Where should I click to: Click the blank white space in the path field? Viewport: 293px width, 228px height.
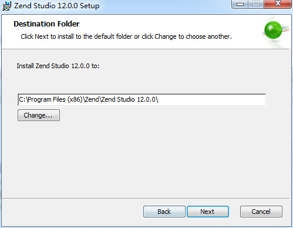click(x=211, y=99)
